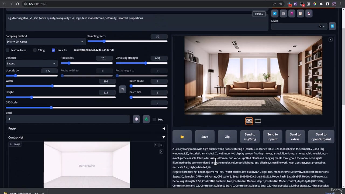Click the Zip button
This screenshot has height=194, width=345.
click(x=227, y=137)
